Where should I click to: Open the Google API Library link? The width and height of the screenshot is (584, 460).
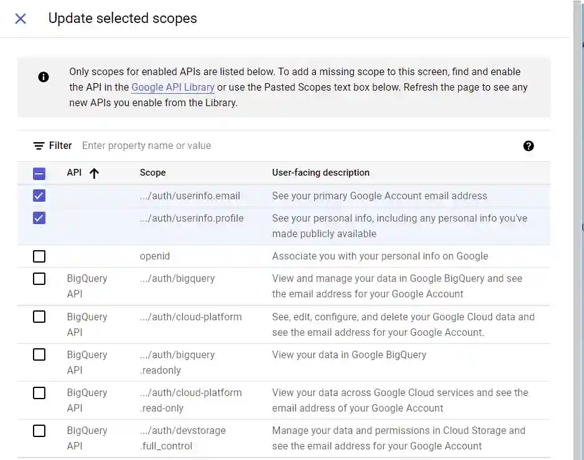pos(172,87)
